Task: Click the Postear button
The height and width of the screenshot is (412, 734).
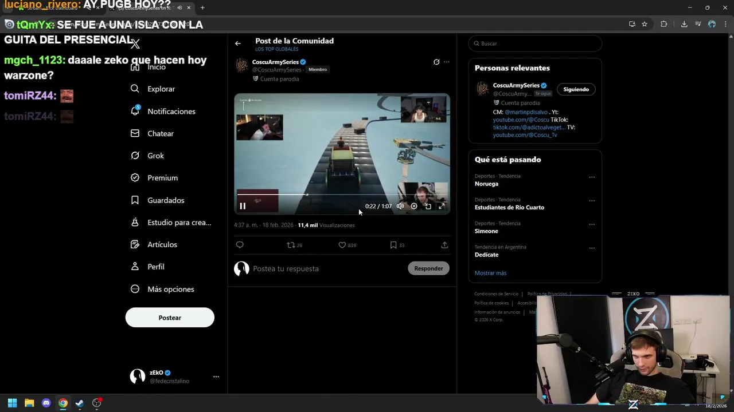Action: 170,318
